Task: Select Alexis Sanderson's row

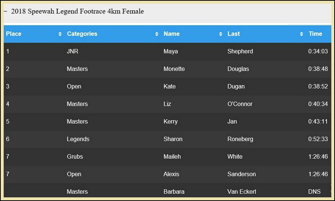Action: pyautogui.click(x=167, y=174)
